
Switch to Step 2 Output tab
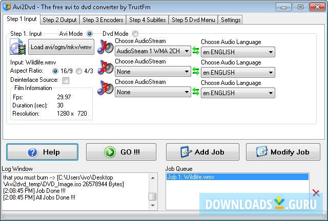pos(59,20)
